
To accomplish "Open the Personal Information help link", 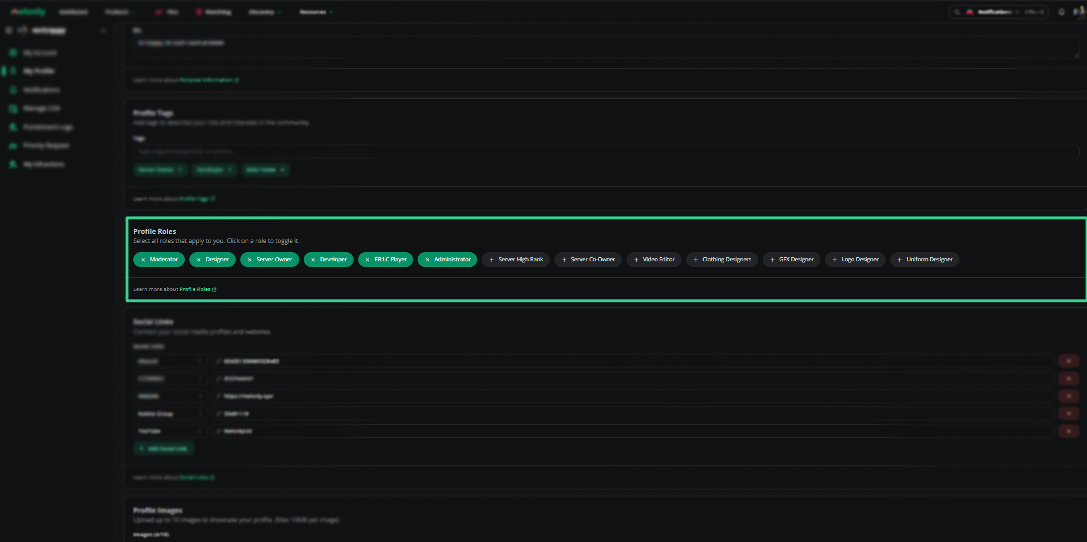I will click(209, 80).
